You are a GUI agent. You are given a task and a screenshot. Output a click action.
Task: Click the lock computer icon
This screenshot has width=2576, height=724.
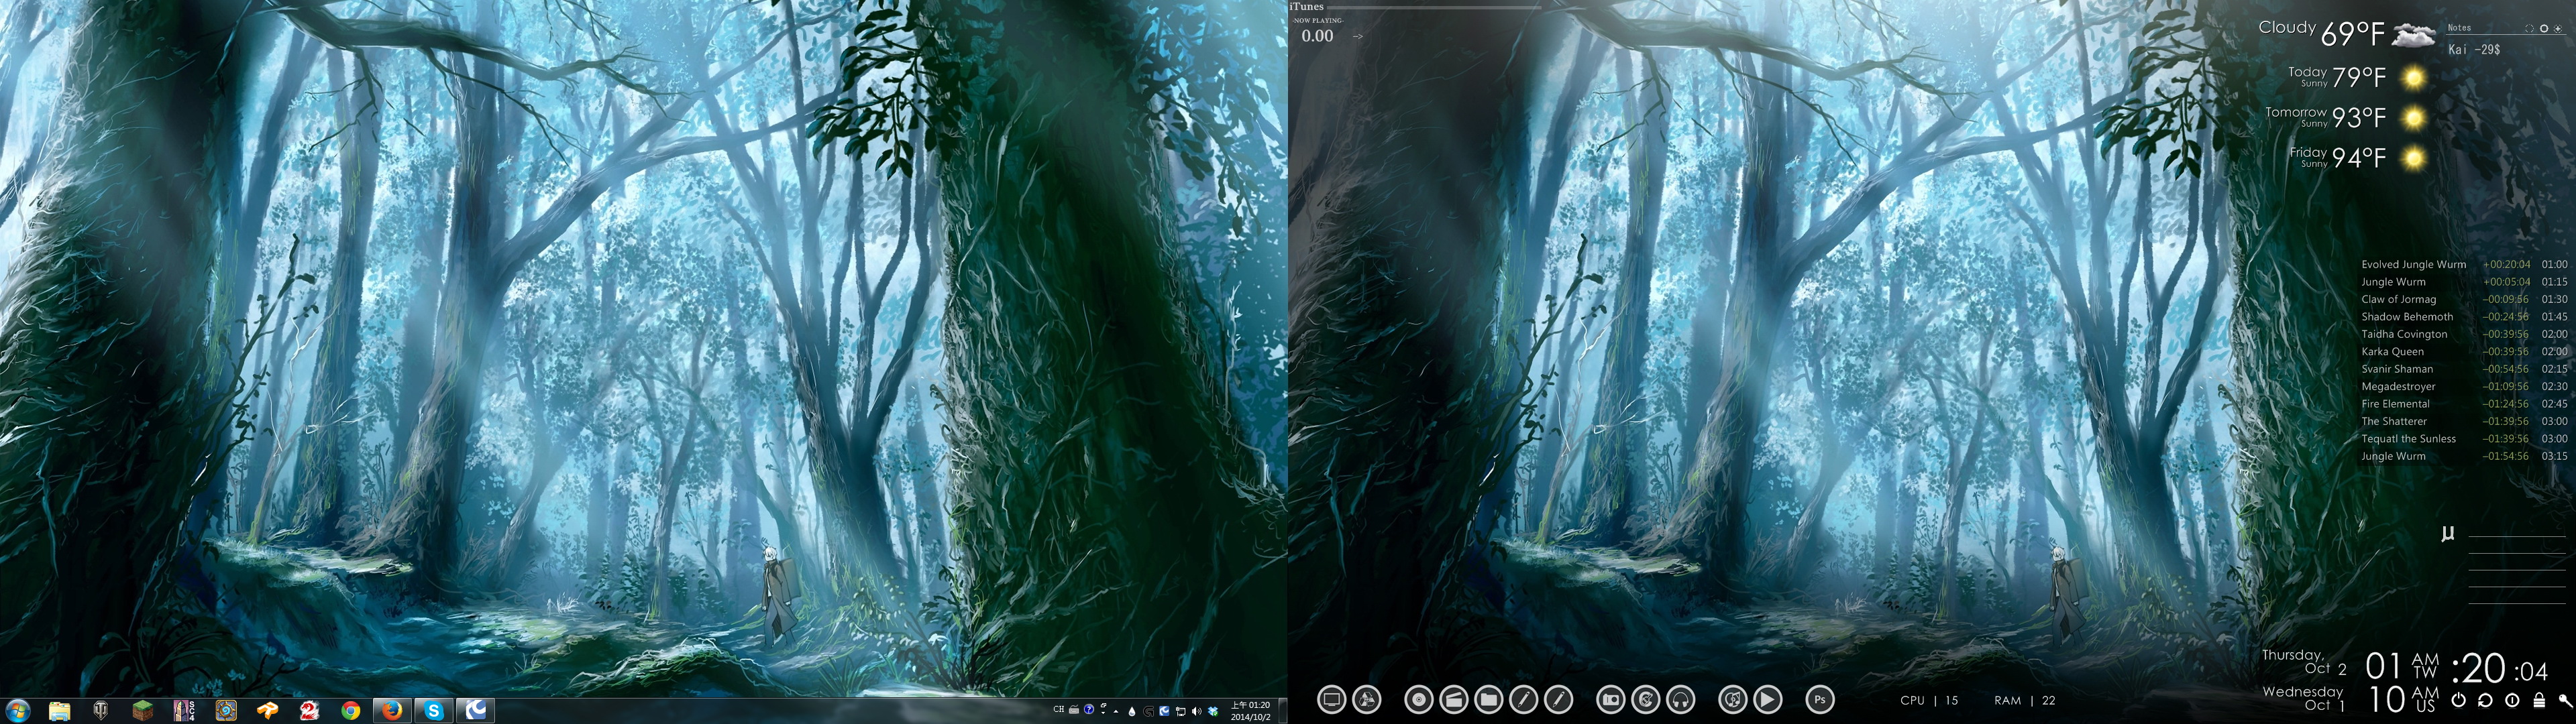(x=2539, y=700)
